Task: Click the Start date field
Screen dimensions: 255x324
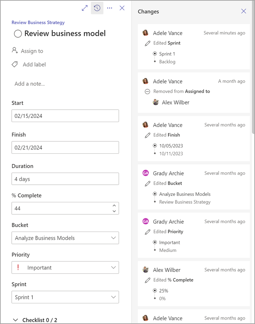Action: [x=65, y=116]
